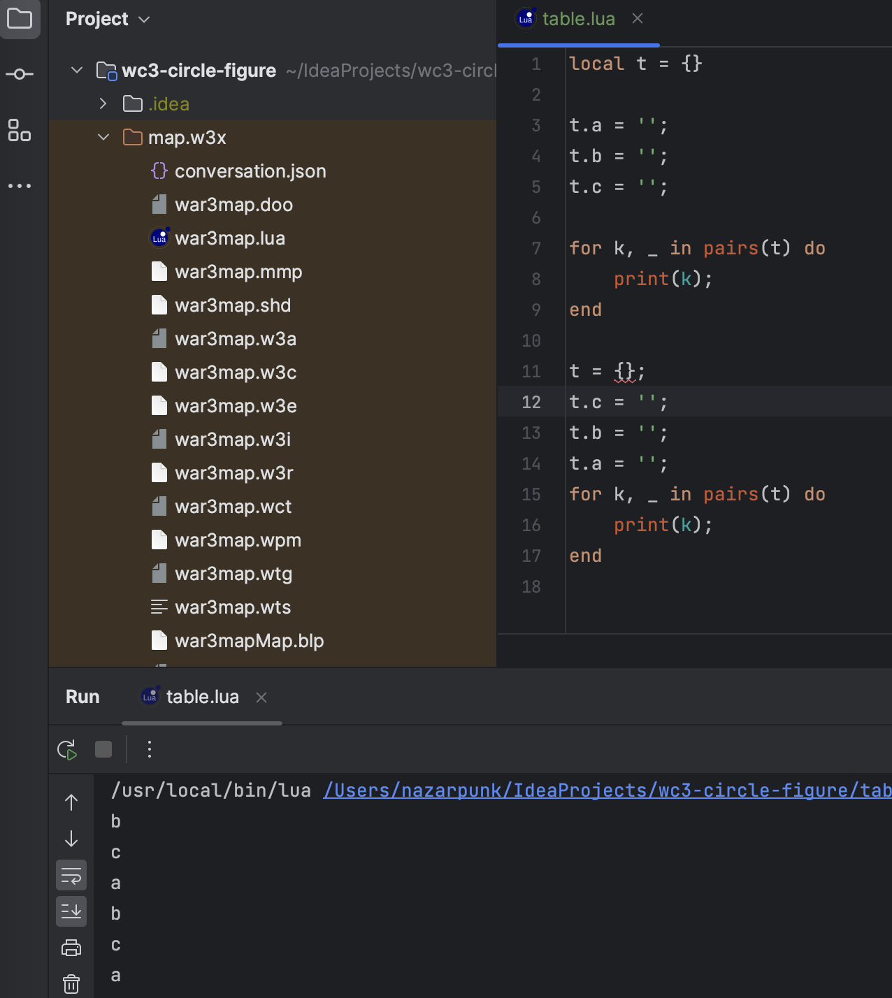This screenshot has width=892, height=998.
Task: Select the table.lua editor tab
Action: tap(577, 19)
